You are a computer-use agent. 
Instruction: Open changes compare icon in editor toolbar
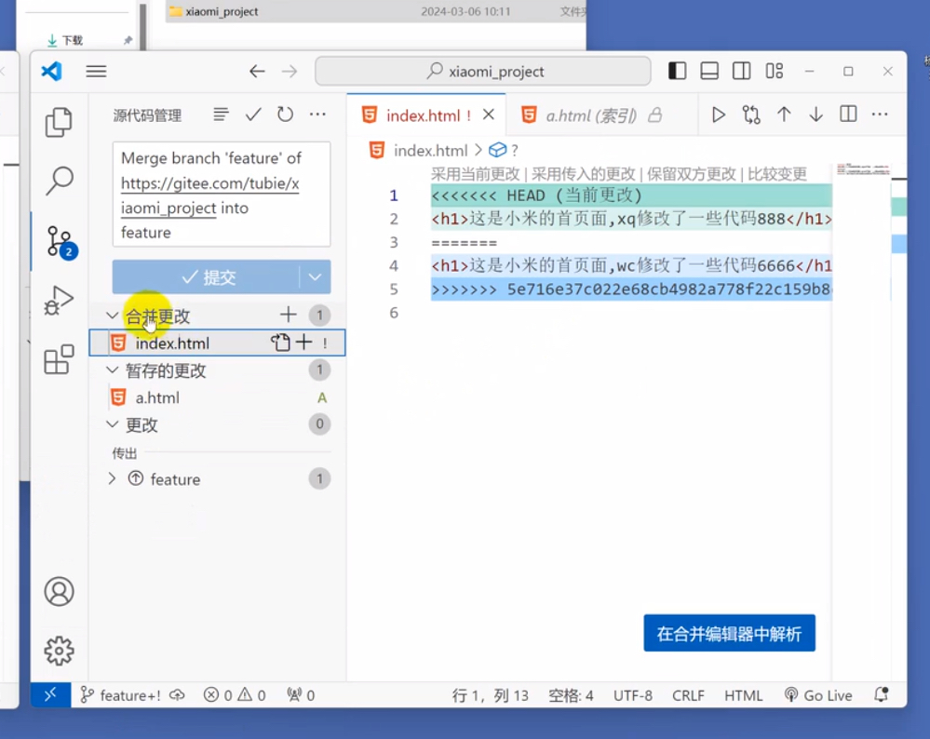[x=751, y=114]
